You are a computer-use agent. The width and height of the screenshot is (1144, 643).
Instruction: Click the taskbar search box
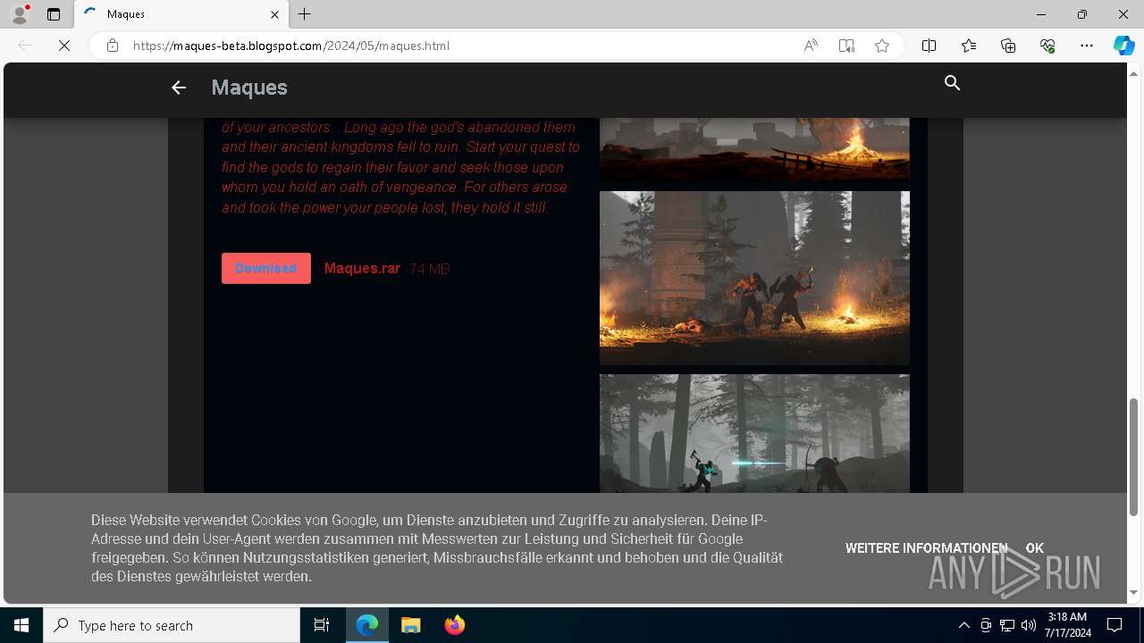[x=172, y=625]
